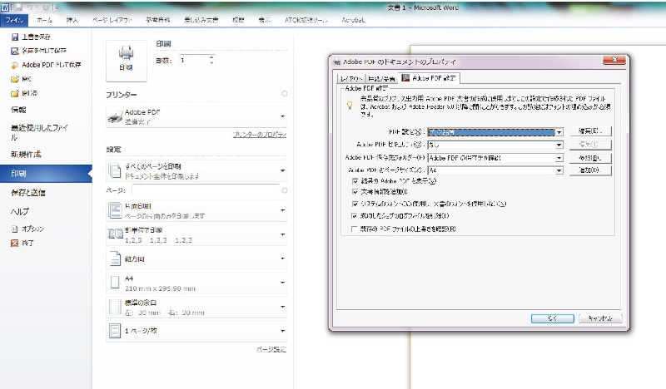Click the Save As (名前を付けて保存) icon
Image resolution: width=666 pixels, height=389 pixels.
tap(14, 52)
